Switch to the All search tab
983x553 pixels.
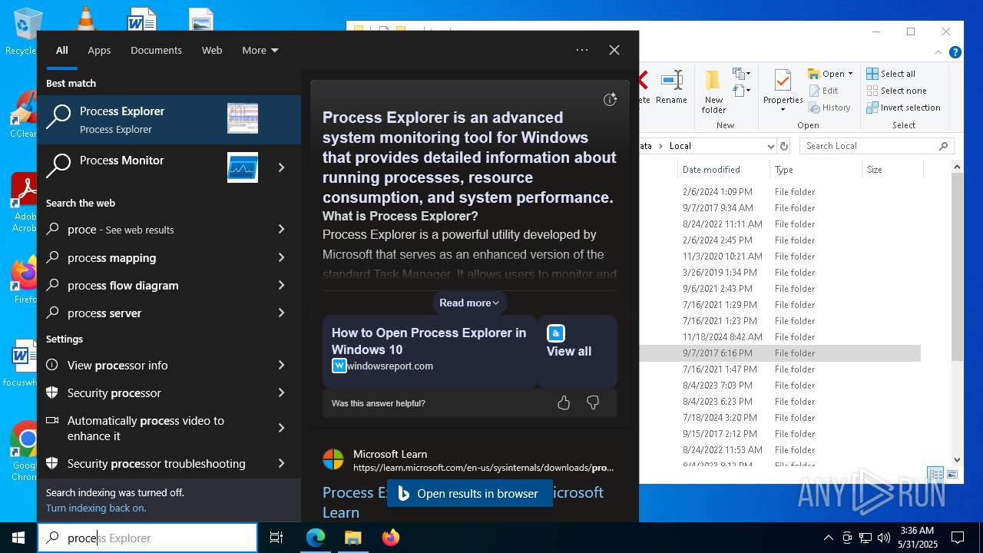tap(61, 50)
